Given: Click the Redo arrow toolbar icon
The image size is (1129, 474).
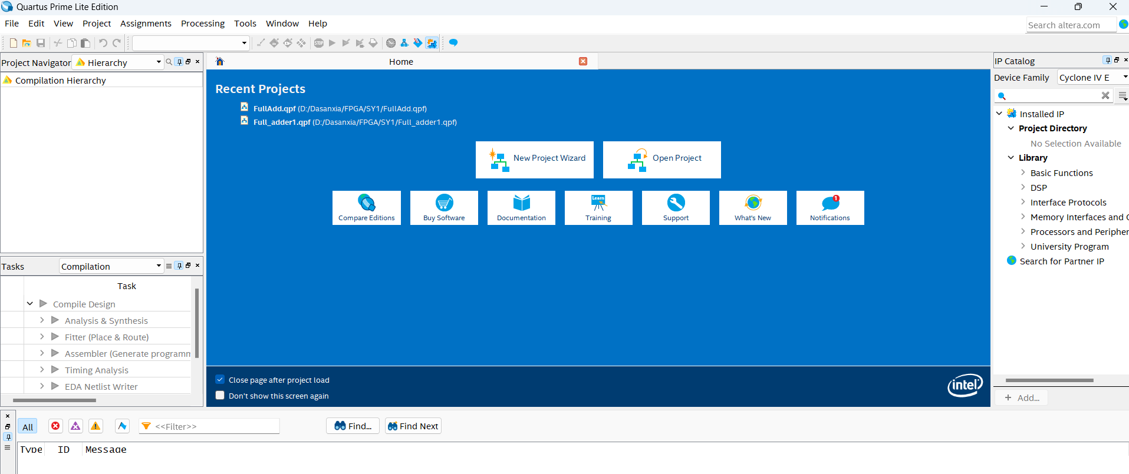Looking at the screenshot, I should [x=117, y=43].
